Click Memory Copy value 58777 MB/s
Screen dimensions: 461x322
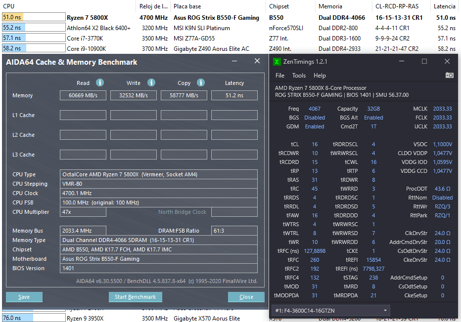click(x=184, y=95)
